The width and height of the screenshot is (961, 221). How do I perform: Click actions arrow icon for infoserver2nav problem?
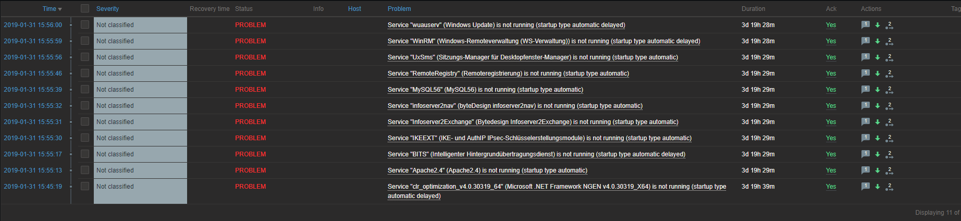click(889, 106)
